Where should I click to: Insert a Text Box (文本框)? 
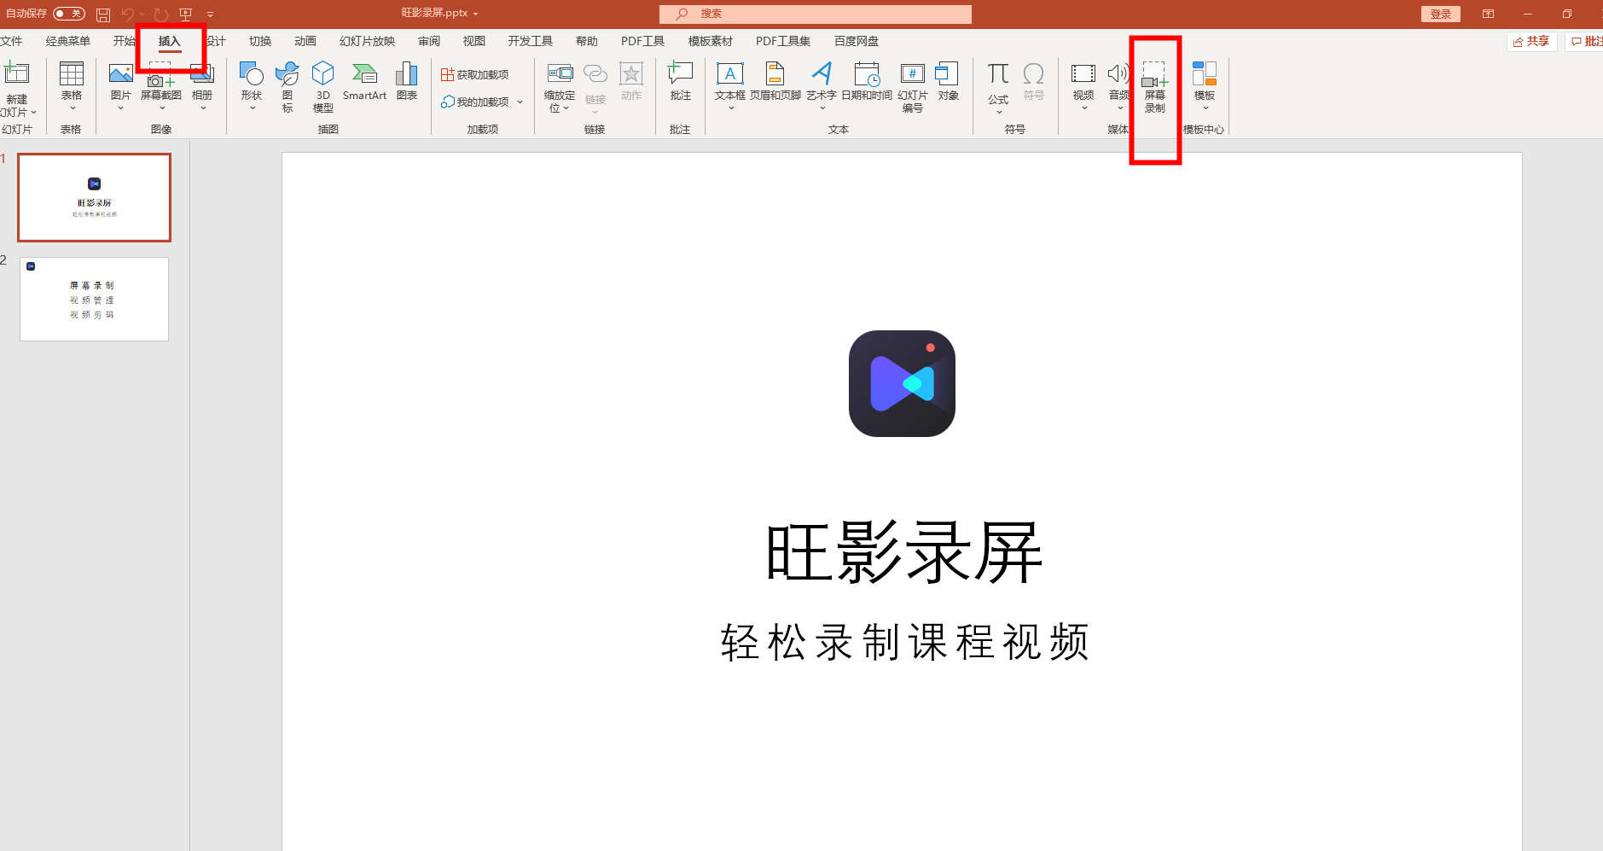click(730, 85)
